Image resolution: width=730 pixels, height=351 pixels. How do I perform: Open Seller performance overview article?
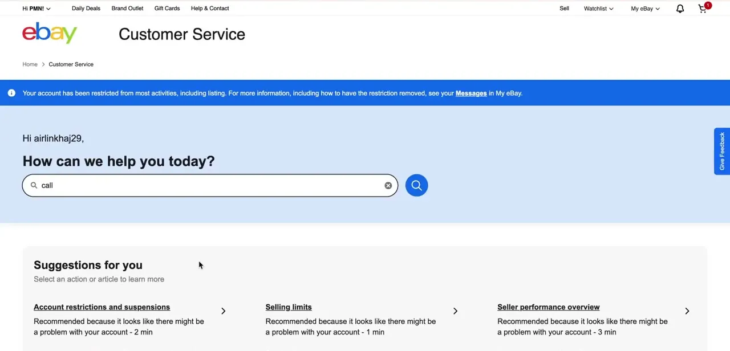548,307
